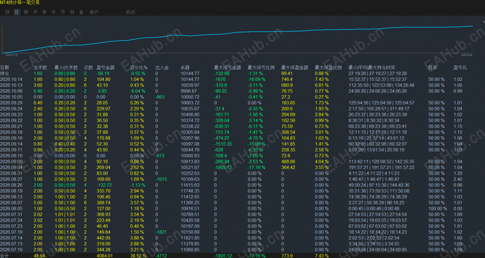Screen dimensions: 485x258
Task: Select the 2026.09.04 date row
Action: pos(11,168)
